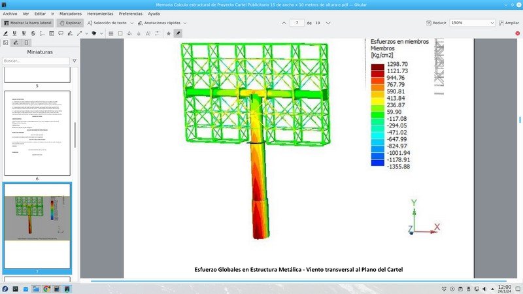Toggle Mostrar la barra lateral
Viewport: 523px width, 294px height.
pyautogui.click(x=27, y=23)
